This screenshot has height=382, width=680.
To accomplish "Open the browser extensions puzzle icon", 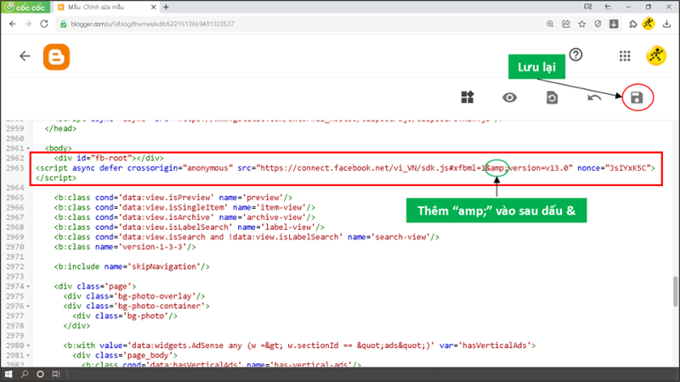I will tap(632, 25).
